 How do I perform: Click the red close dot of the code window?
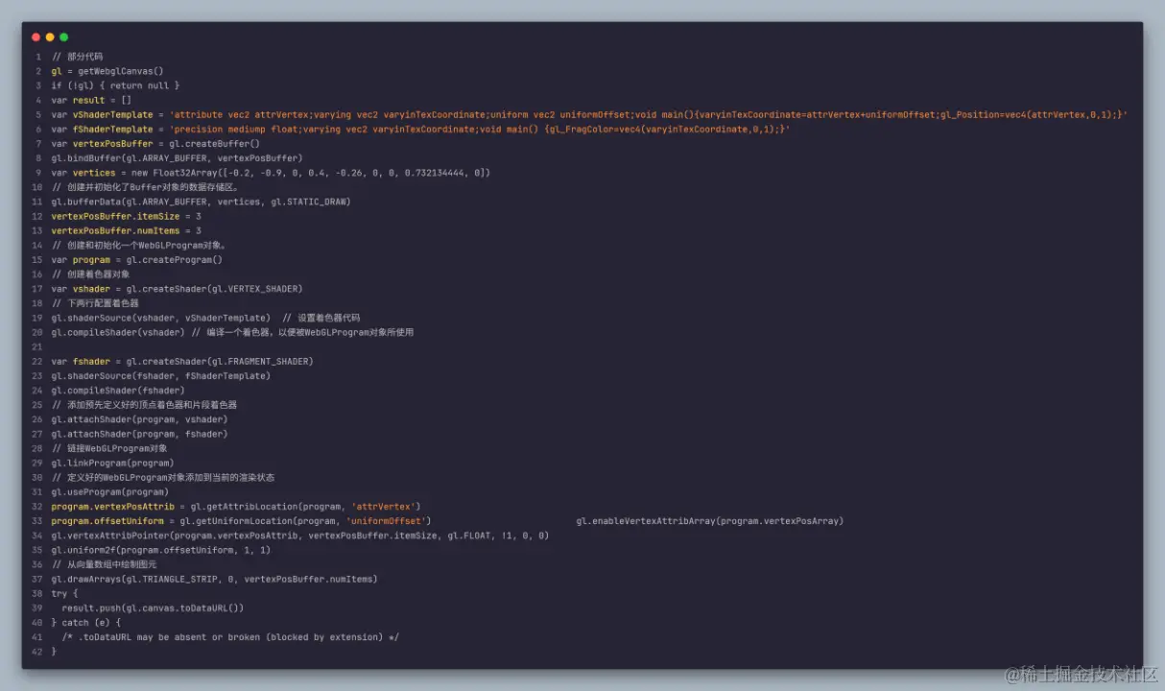[x=36, y=37]
